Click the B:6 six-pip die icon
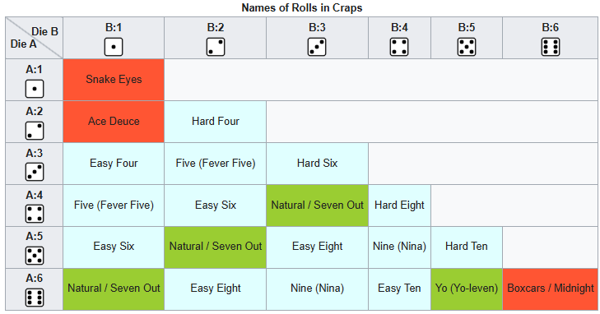This screenshot has height=314, width=600. click(x=551, y=47)
